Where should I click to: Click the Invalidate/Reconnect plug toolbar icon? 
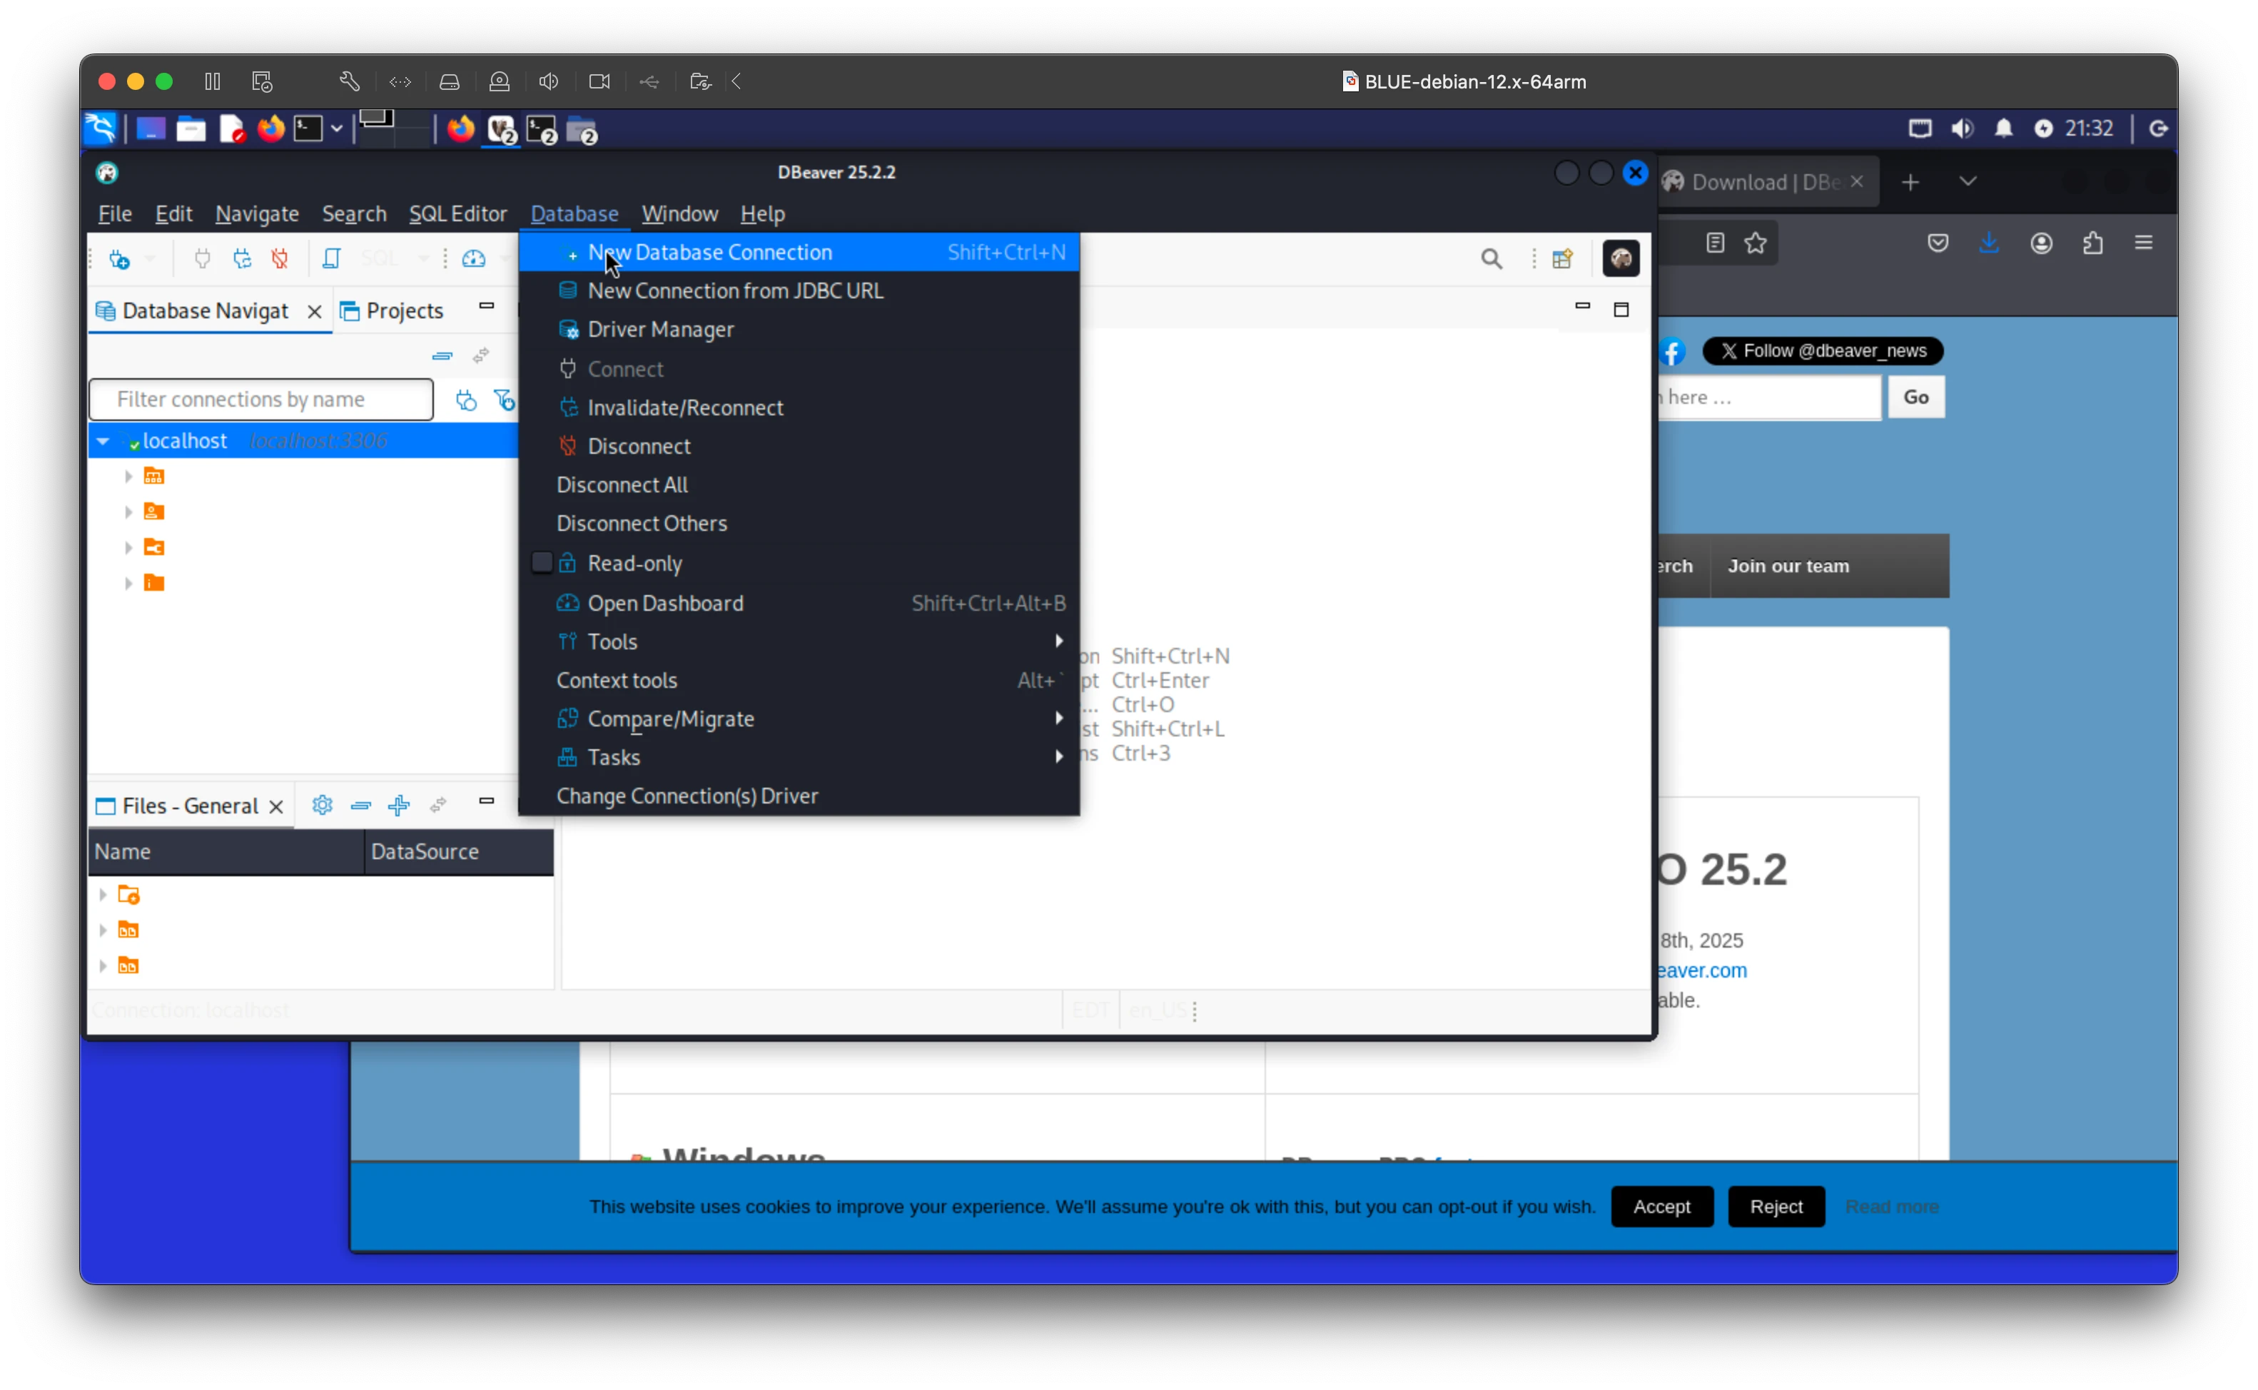[242, 259]
